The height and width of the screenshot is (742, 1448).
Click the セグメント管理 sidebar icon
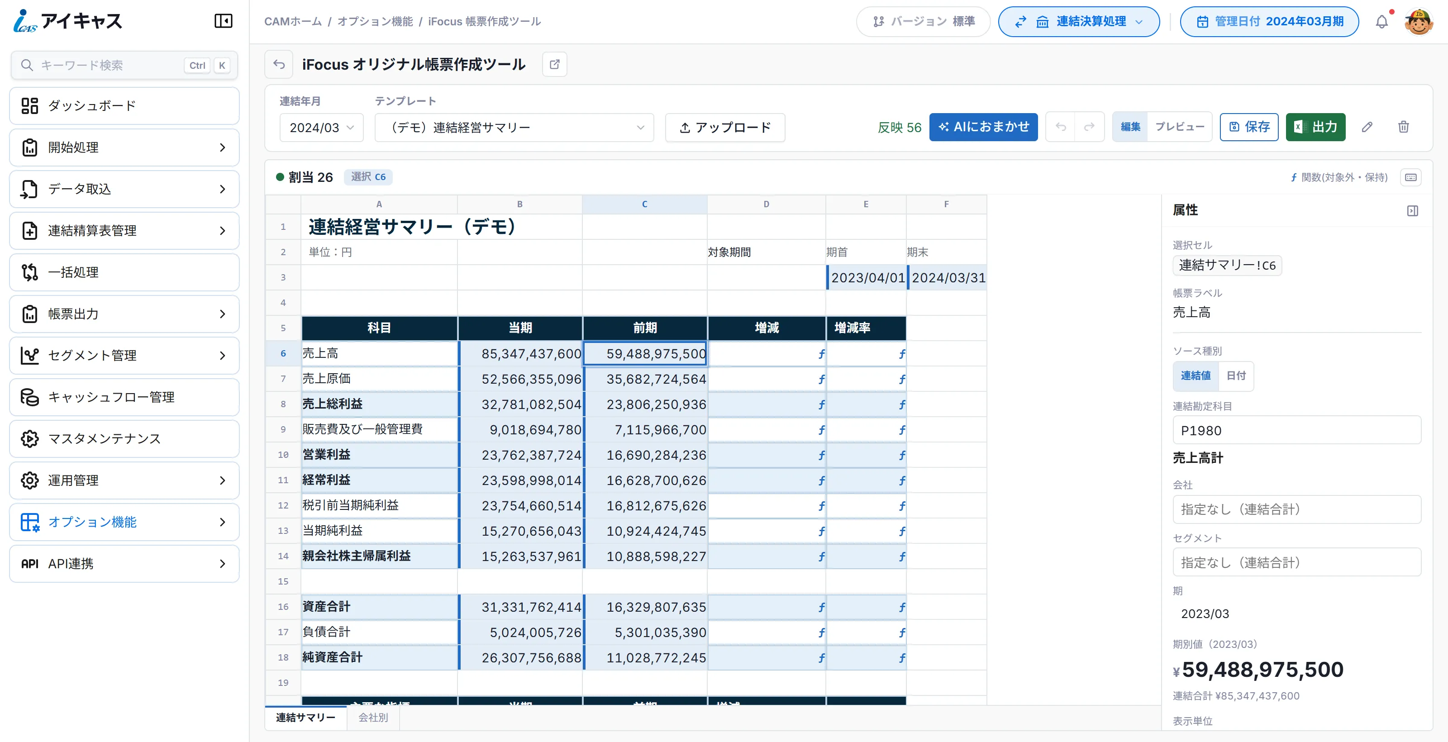tap(30, 355)
